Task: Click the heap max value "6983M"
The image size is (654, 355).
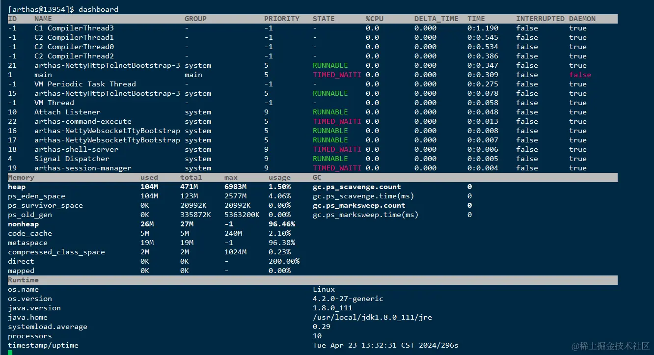Action: pos(235,187)
